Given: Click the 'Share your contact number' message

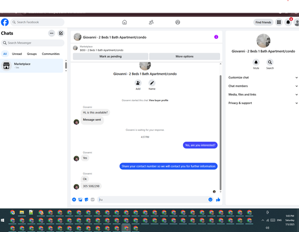Looking at the screenshot, I should tap(169, 166).
